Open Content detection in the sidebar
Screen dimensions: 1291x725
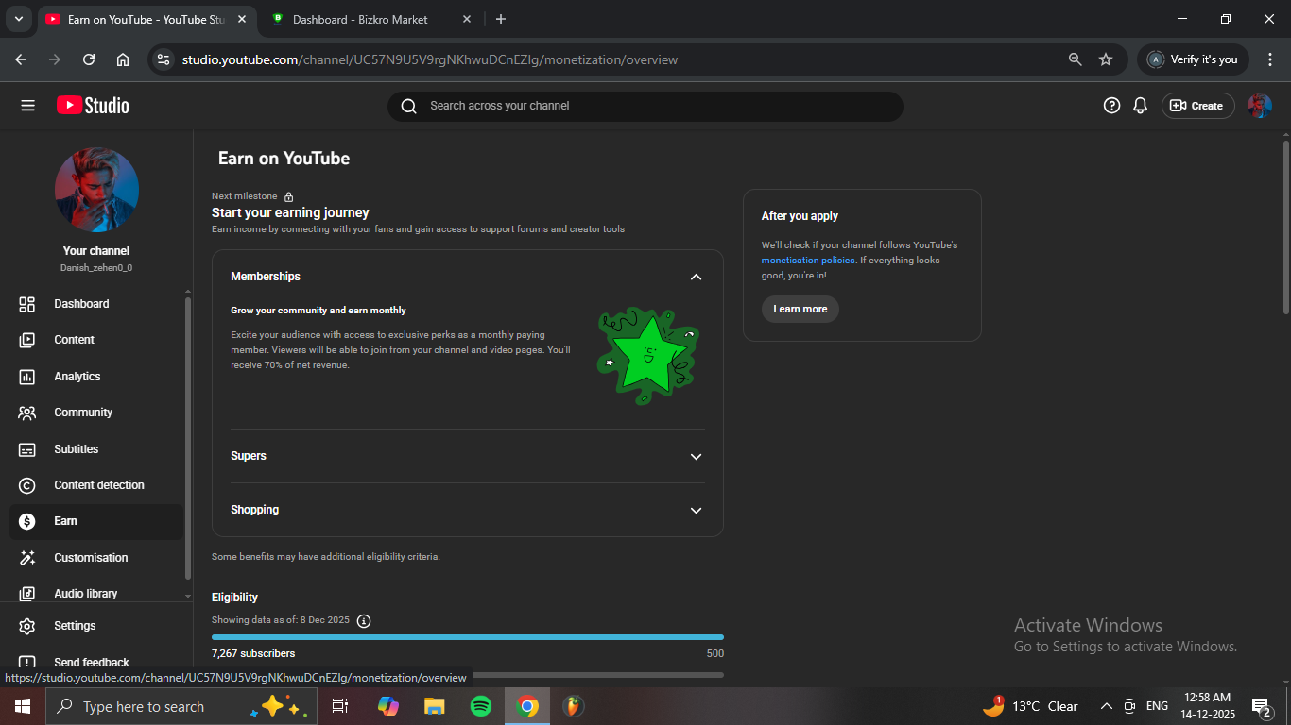[99, 485]
